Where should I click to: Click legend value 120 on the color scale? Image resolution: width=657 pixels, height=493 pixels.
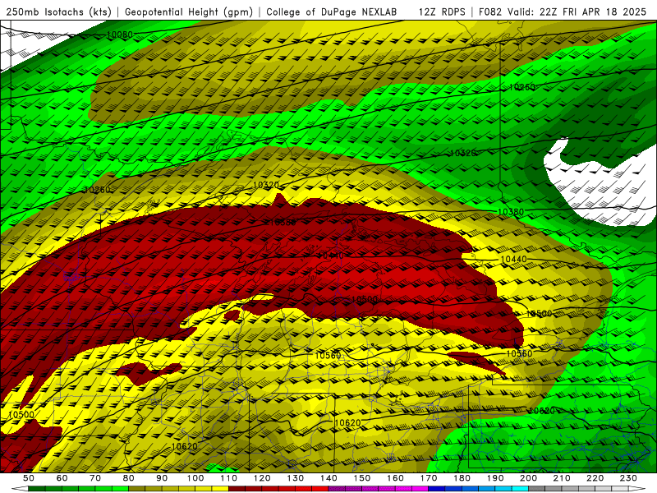tap(262, 478)
